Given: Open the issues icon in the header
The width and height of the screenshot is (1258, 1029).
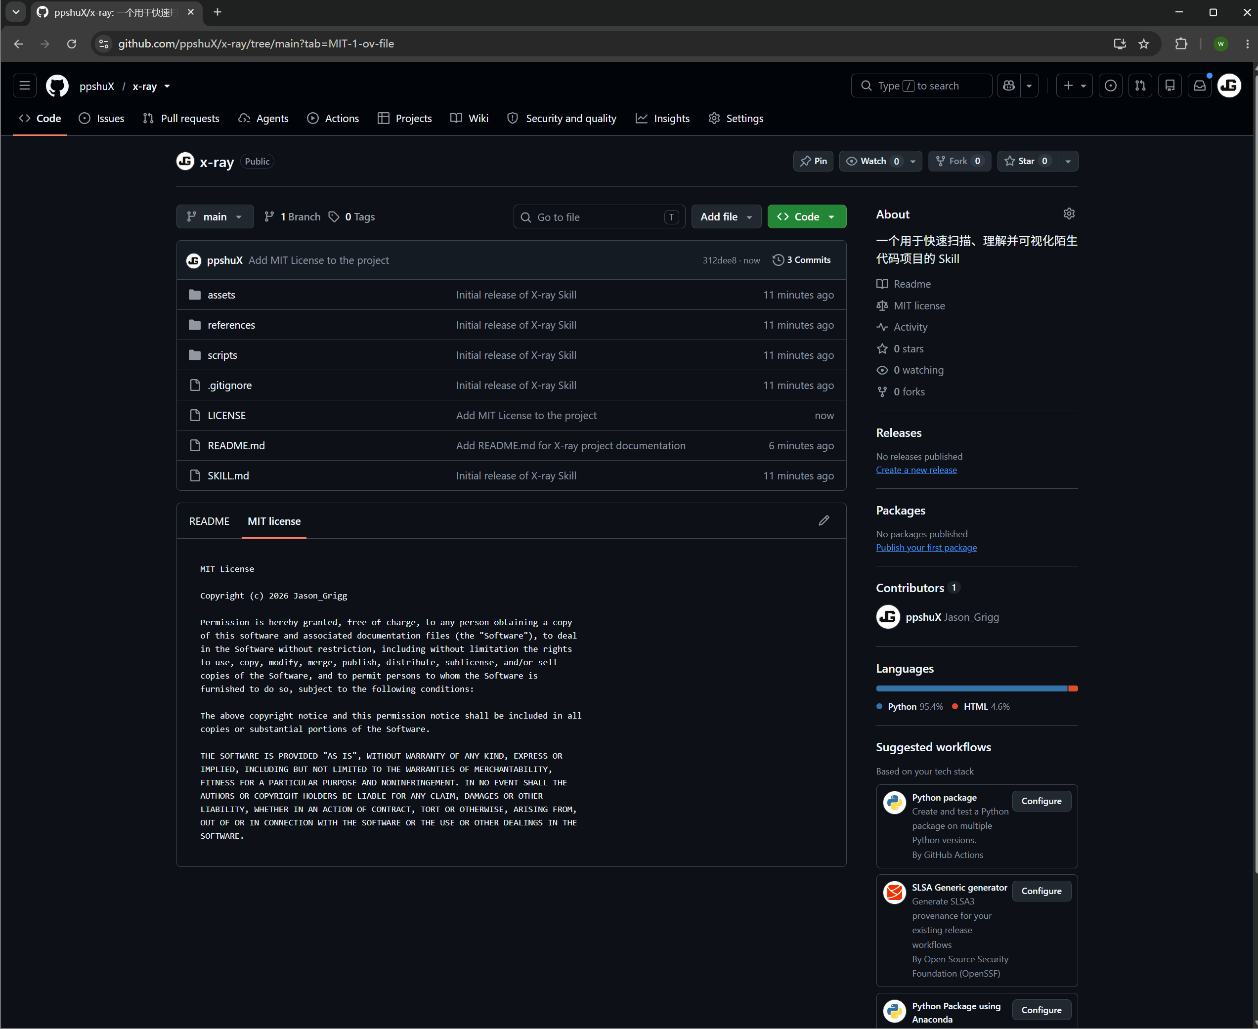Looking at the screenshot, I should coord(1110,86).
